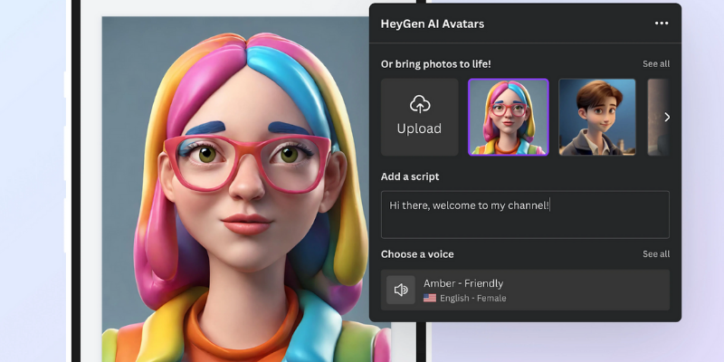Click the English - Female voice description

click(x=472, y=298)
